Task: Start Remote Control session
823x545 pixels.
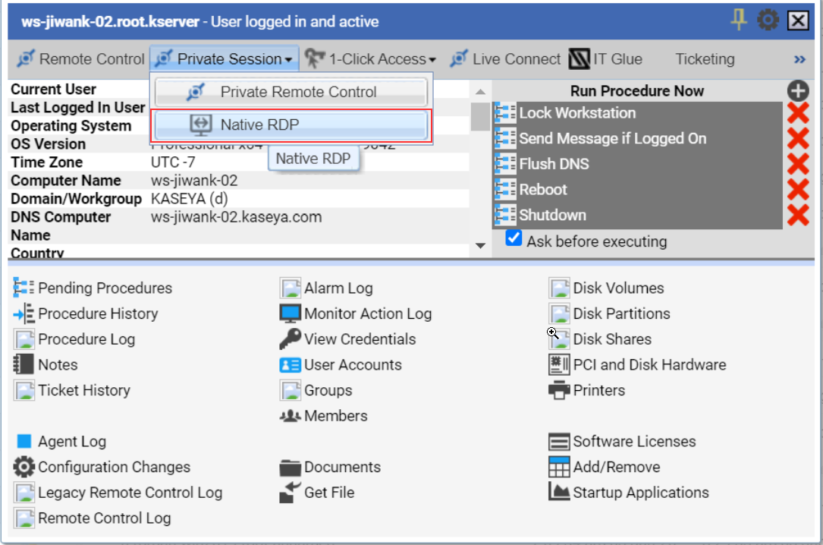Action: [80, 58]
